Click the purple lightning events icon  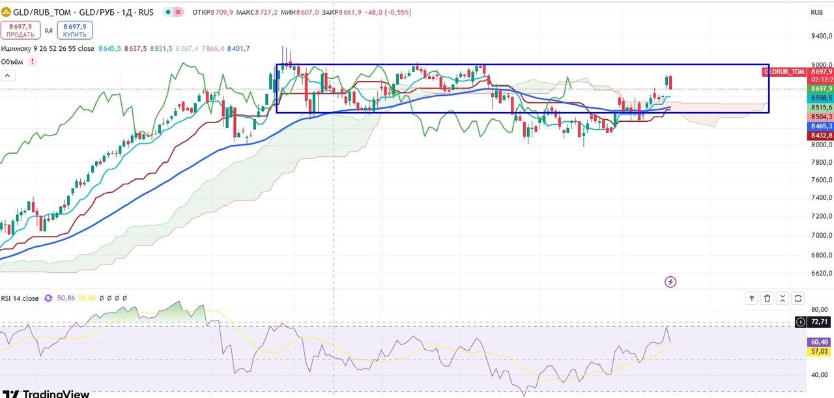[670, 282]
